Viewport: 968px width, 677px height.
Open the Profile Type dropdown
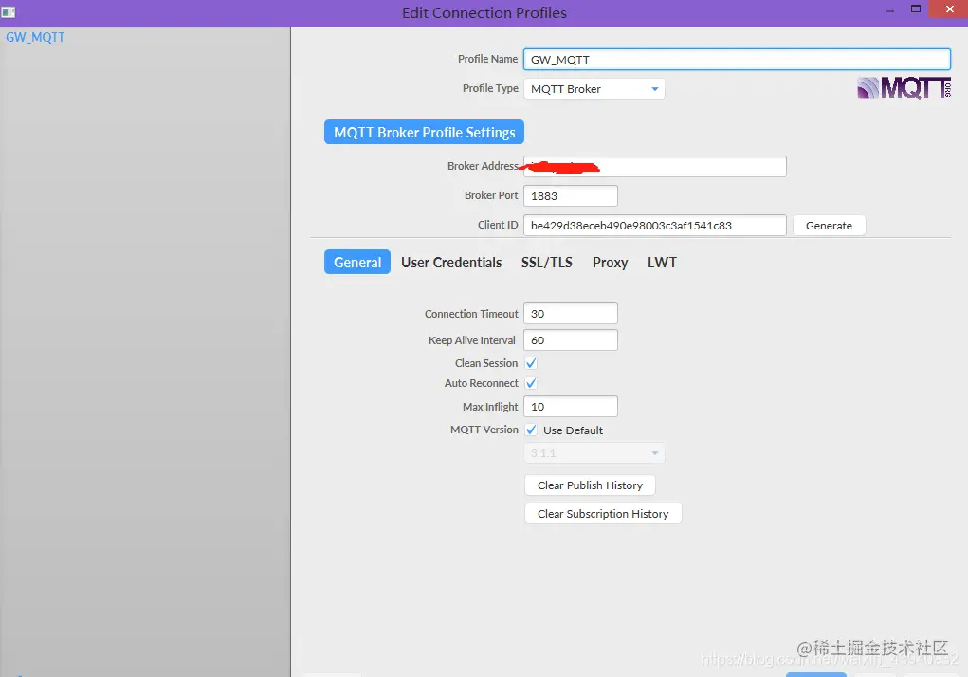[594, 89]
